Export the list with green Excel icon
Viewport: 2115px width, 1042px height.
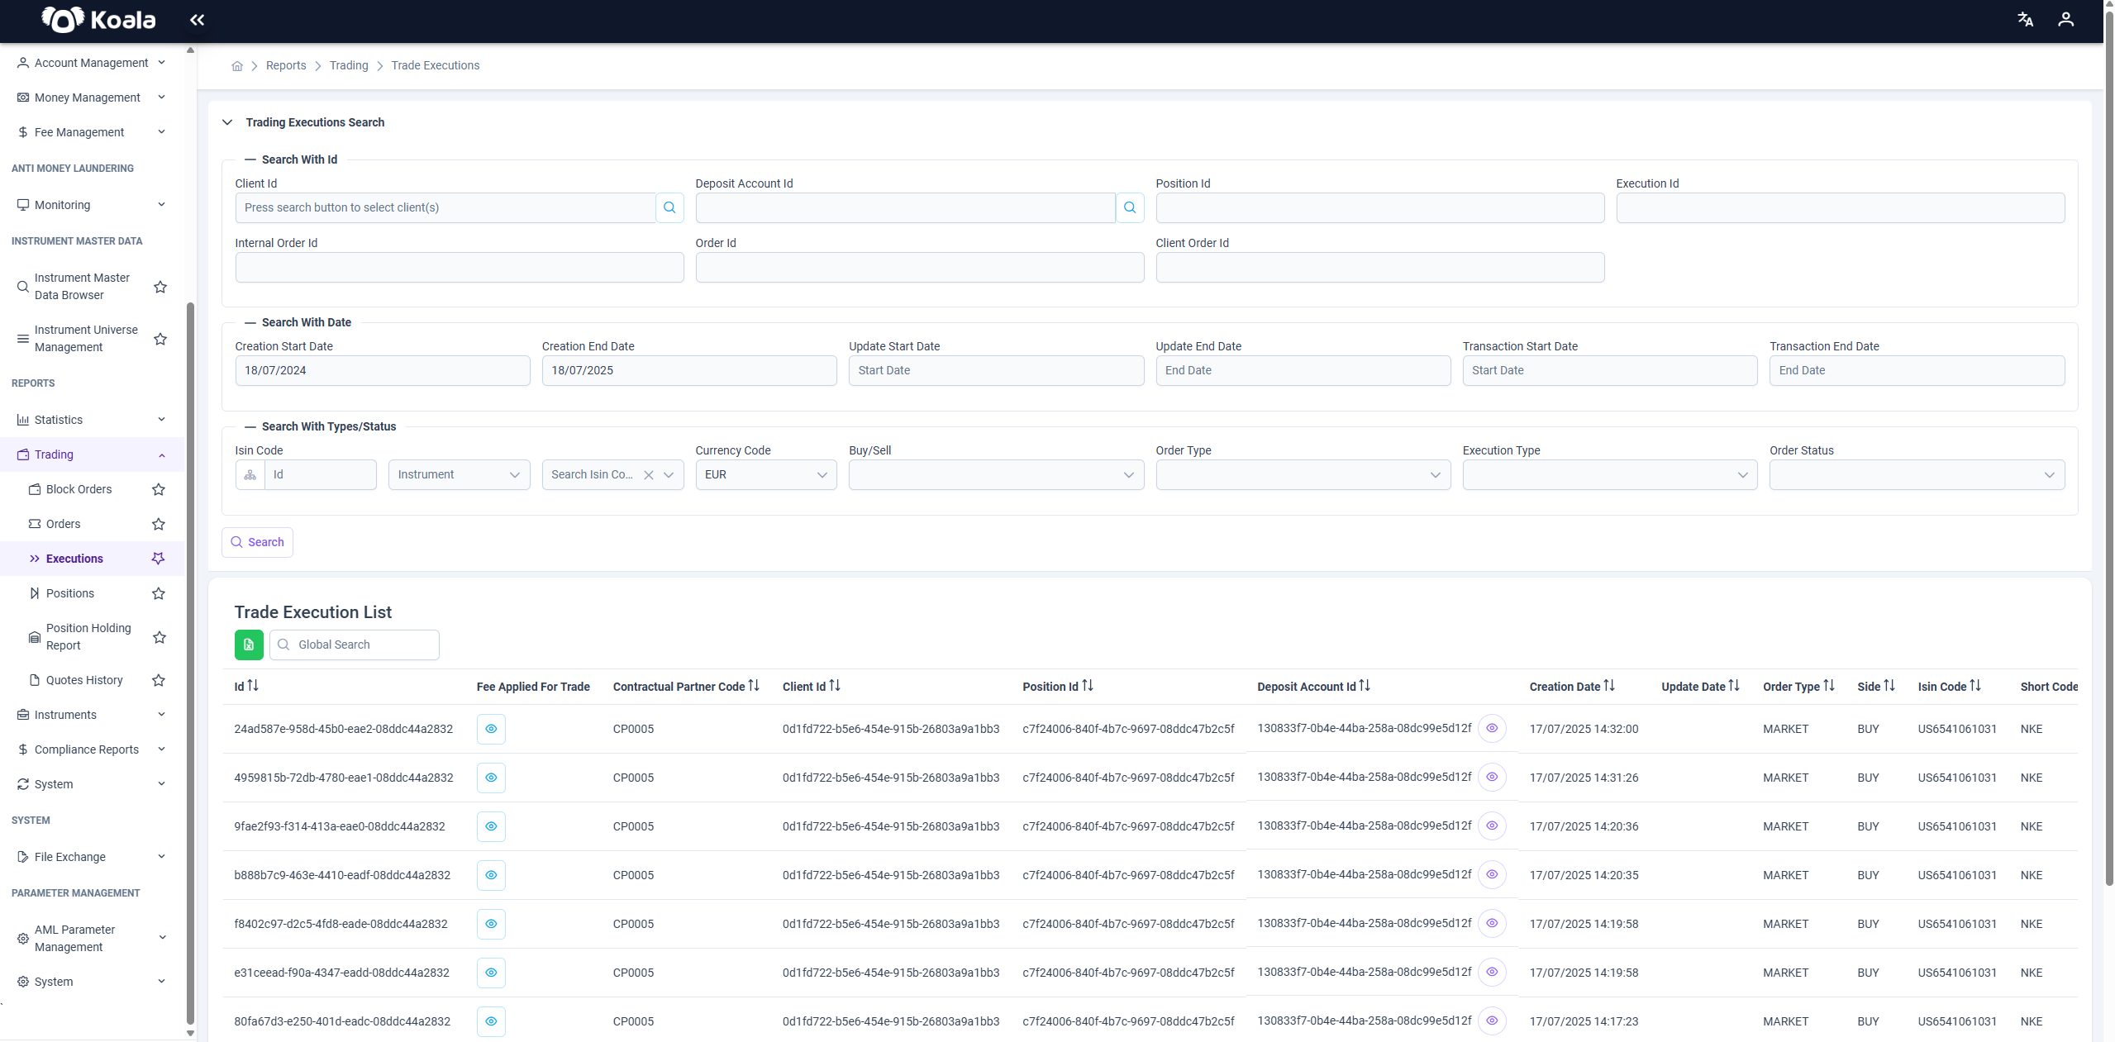pyautogui.click(x=249, y=645)
